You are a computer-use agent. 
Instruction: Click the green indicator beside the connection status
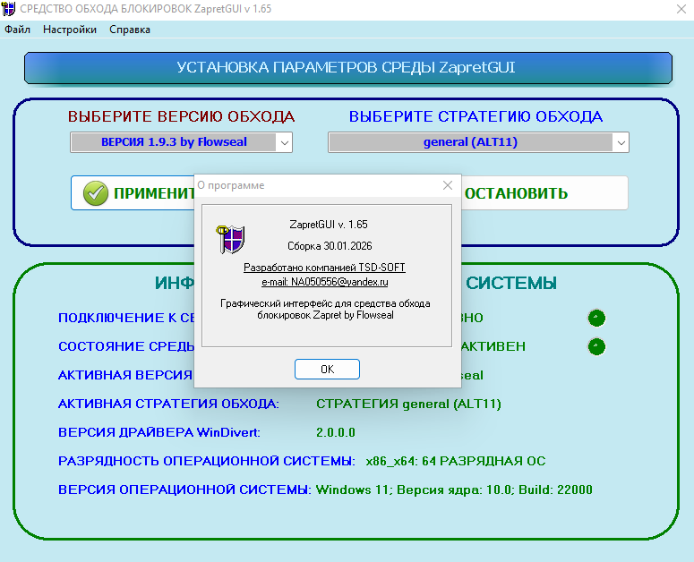(596, 318)
